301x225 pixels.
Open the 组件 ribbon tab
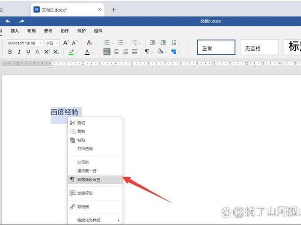click(98, 31)
